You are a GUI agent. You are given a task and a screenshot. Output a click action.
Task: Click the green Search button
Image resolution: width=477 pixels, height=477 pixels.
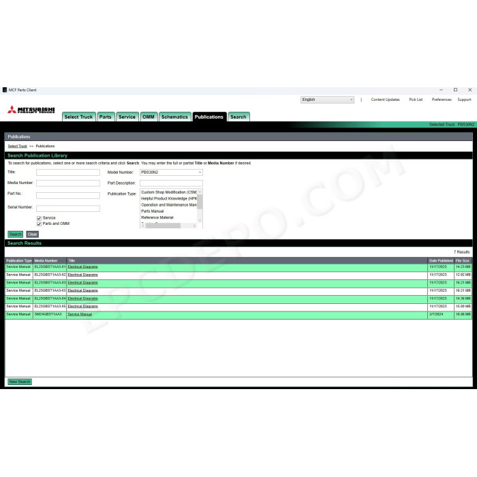click(x=15, y=234)
